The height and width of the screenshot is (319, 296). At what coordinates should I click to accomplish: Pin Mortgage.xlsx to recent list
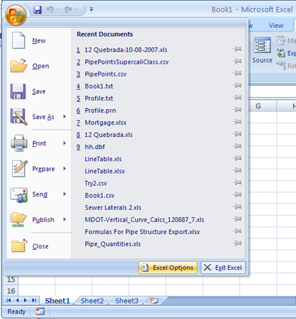(237, 122)
